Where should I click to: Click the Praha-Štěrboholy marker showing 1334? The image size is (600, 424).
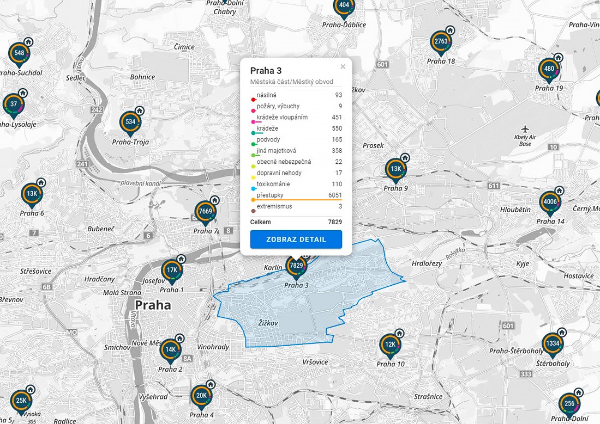pyautogui.click(x=553, y=344)
